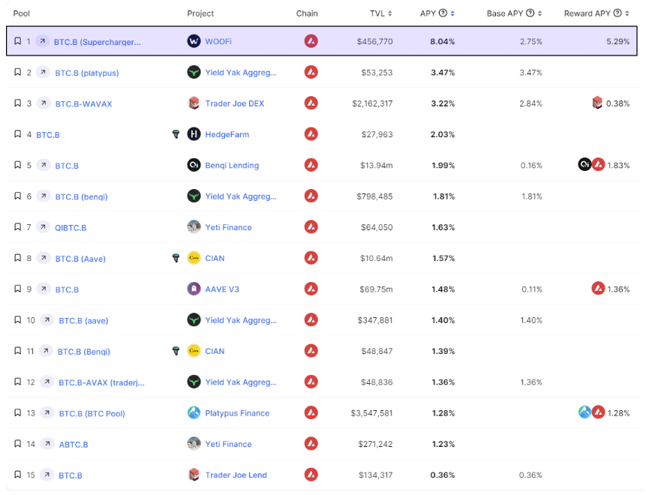Click the WOOFi project logo
This screenshot has width=646, height=495.
click(194, 41)
